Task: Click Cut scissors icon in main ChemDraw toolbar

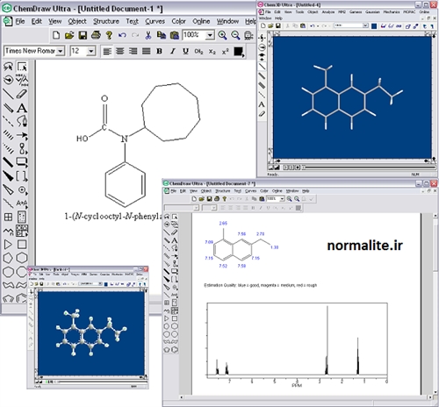Action: point(148,35)
